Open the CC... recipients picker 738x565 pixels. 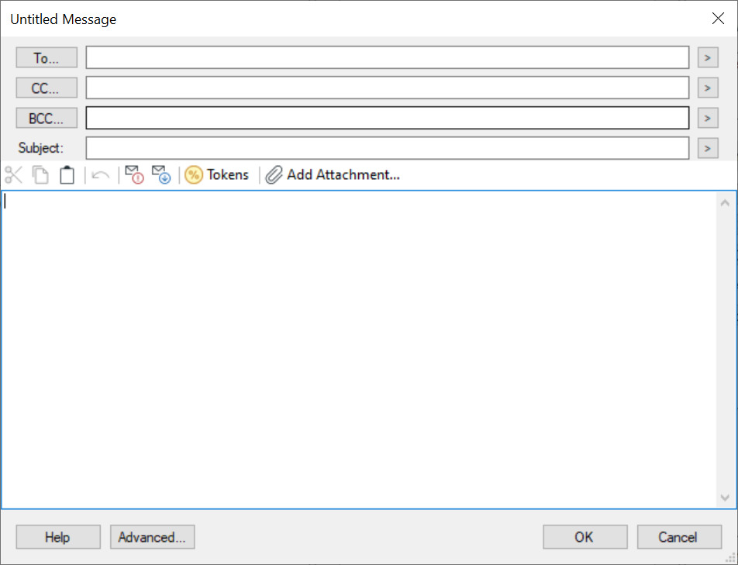47,88
